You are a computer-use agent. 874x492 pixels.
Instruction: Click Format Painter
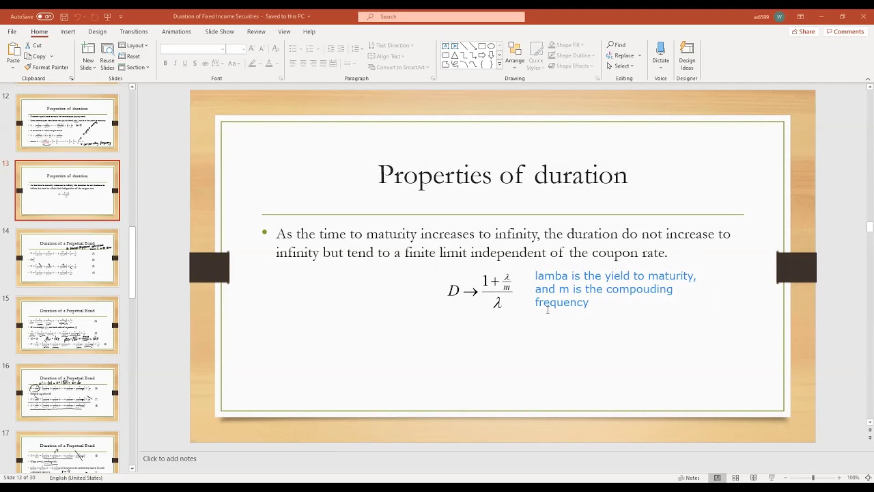pos(46,67)
